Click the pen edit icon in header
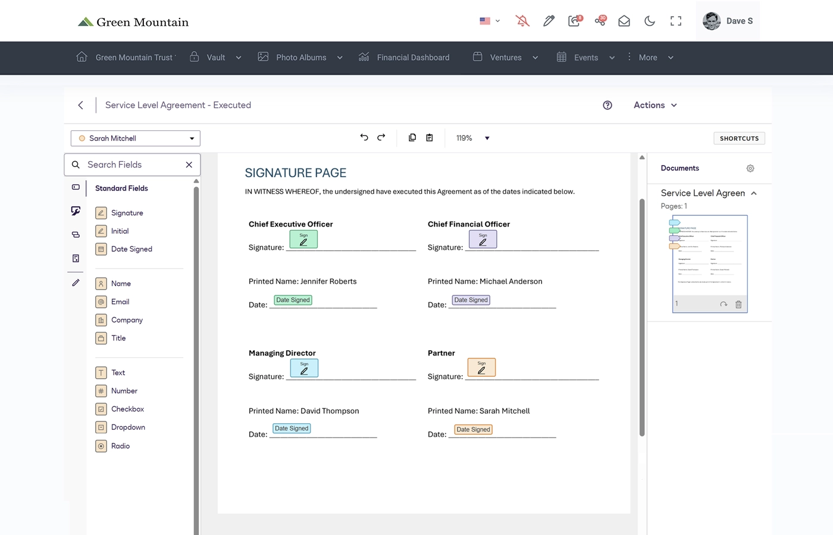The image size is (833, 535). 549,21
